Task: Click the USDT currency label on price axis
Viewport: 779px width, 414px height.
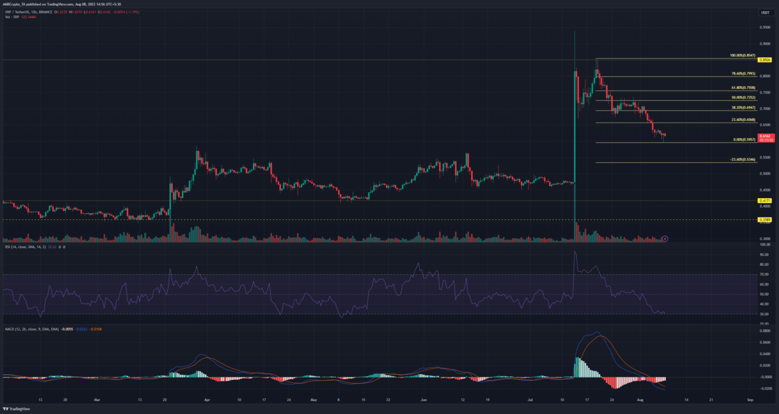Action: 764,13
